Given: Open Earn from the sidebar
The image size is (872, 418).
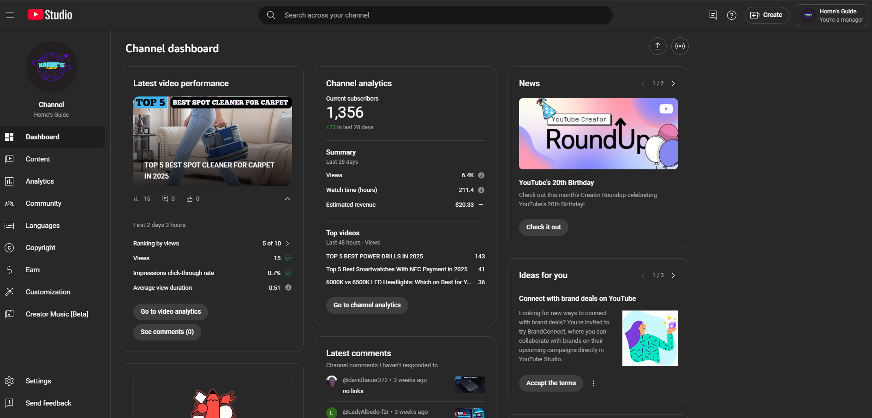Looking at the screenshot, I should tap(53, 270).
